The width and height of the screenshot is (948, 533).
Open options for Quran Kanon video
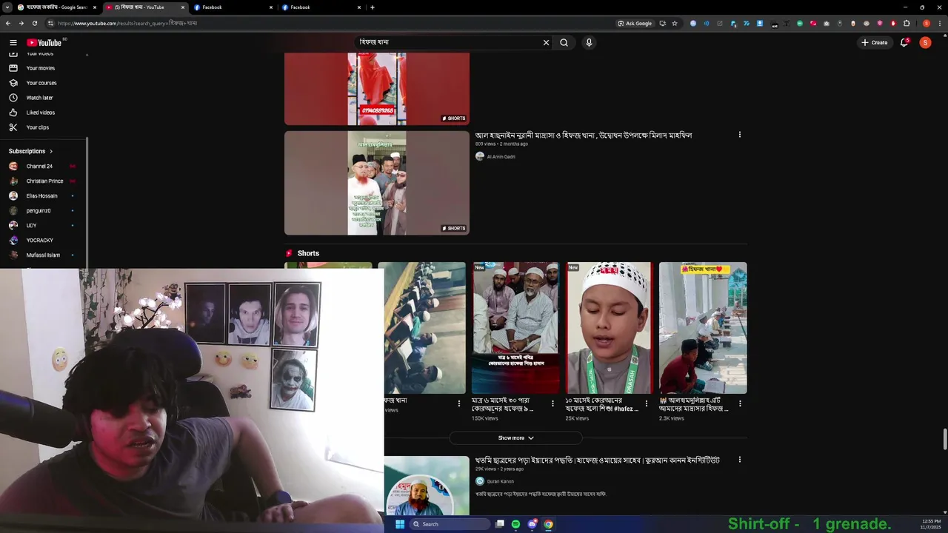coord(739,460)
